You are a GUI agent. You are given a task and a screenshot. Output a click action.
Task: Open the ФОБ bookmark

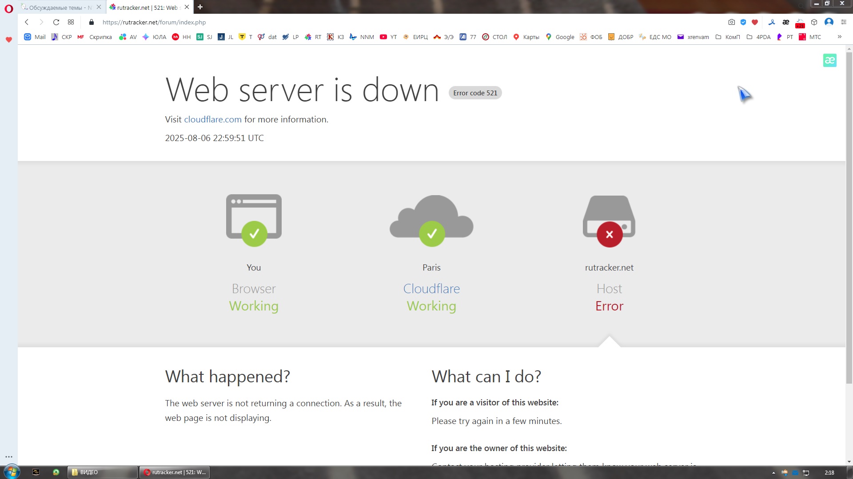click(591, 37)
